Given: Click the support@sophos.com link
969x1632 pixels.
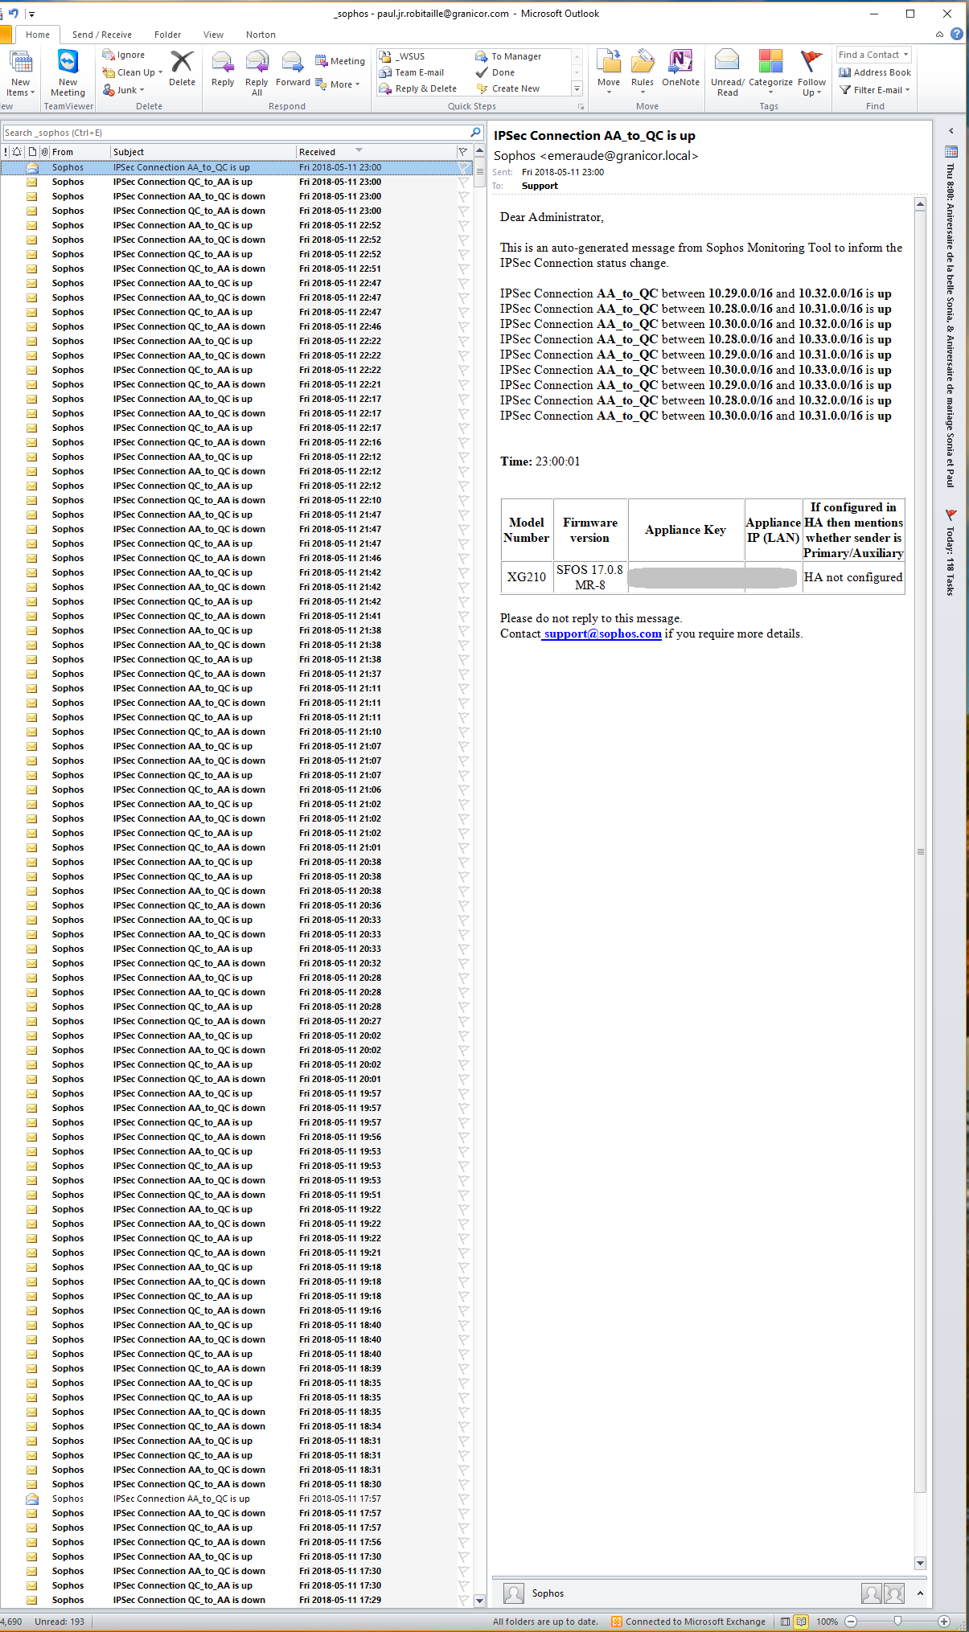Looking at the screenshot, I should point(603,634).
